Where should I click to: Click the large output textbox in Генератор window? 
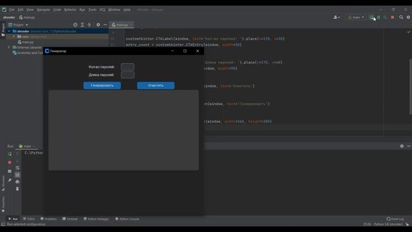coord(124,130)
